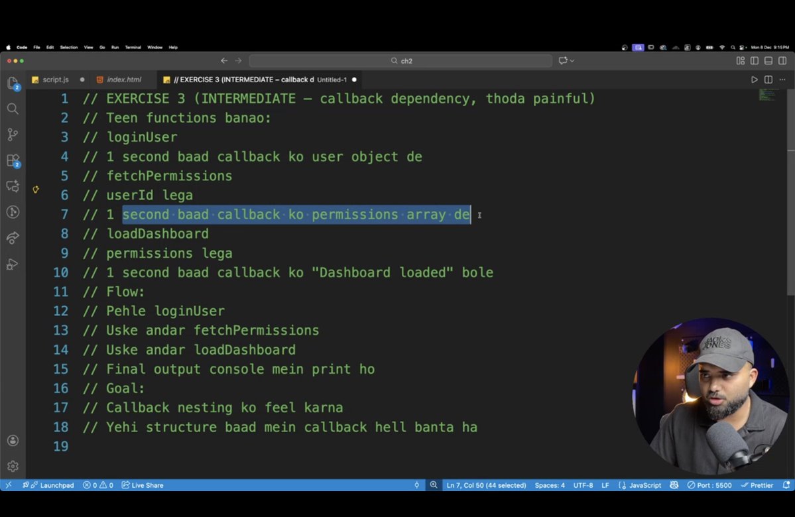Open the Run menu
This screenshot has height=517, width=795.
click(115, 47)
